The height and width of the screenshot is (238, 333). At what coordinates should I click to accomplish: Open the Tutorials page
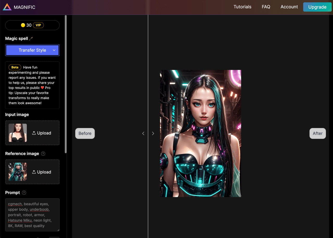(242, 7)
